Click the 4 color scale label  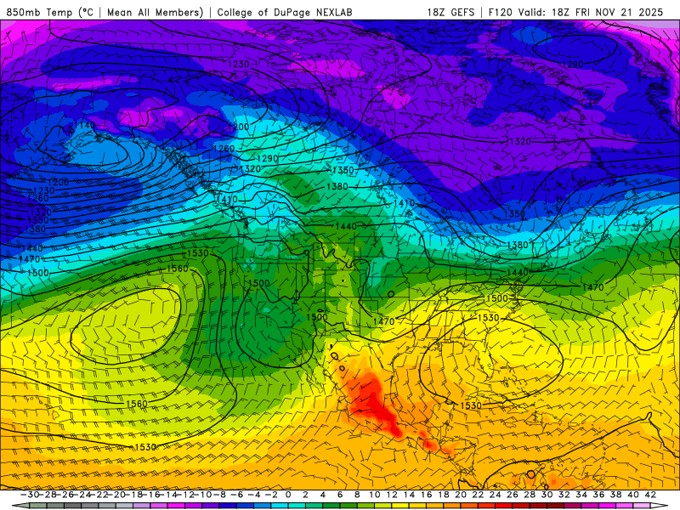[x=323, y=495]
